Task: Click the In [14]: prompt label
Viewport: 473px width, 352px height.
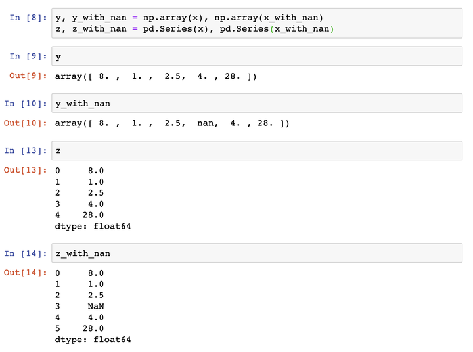Action: pyautogui.click(x=26, y=253)
